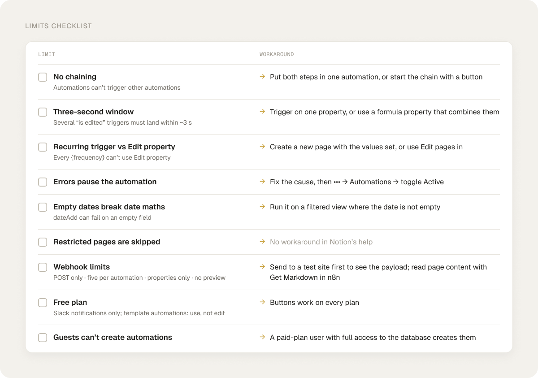The width and height of the screenshot is (538, 378).
Task: Click 'No workaround in Notion's help' text
Action: tap(321, 242)
